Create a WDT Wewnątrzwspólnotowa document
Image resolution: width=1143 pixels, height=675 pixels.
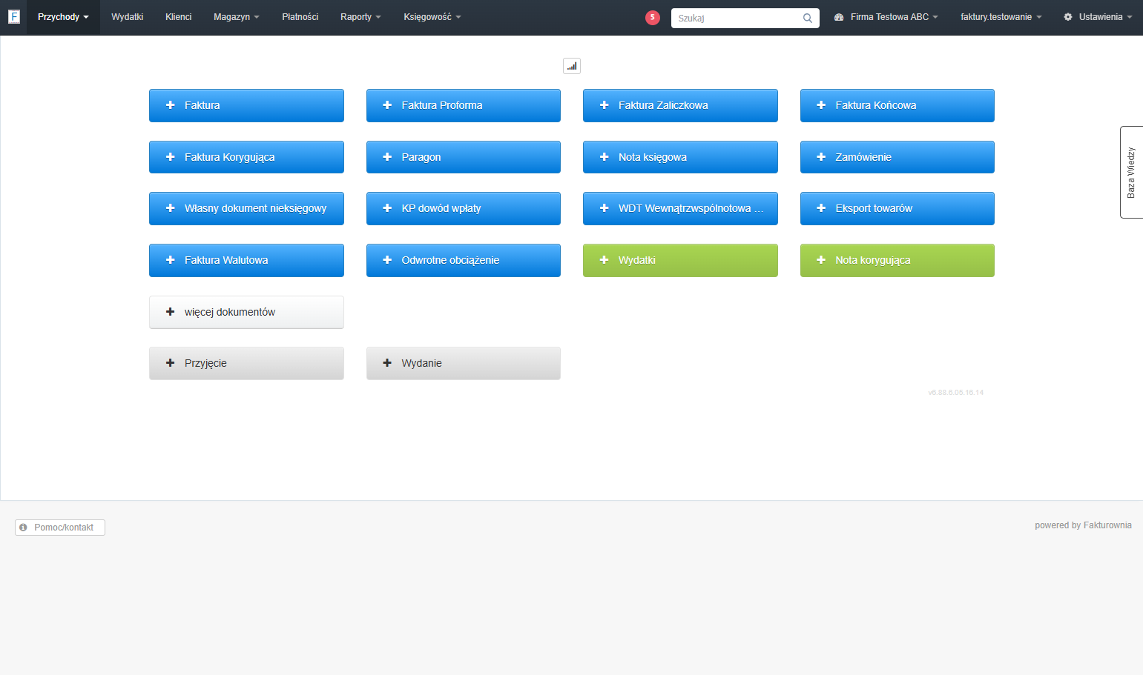[x=680, y=208]
